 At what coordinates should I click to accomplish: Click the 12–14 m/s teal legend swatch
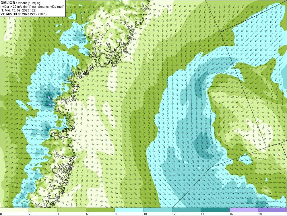(187, 210)
